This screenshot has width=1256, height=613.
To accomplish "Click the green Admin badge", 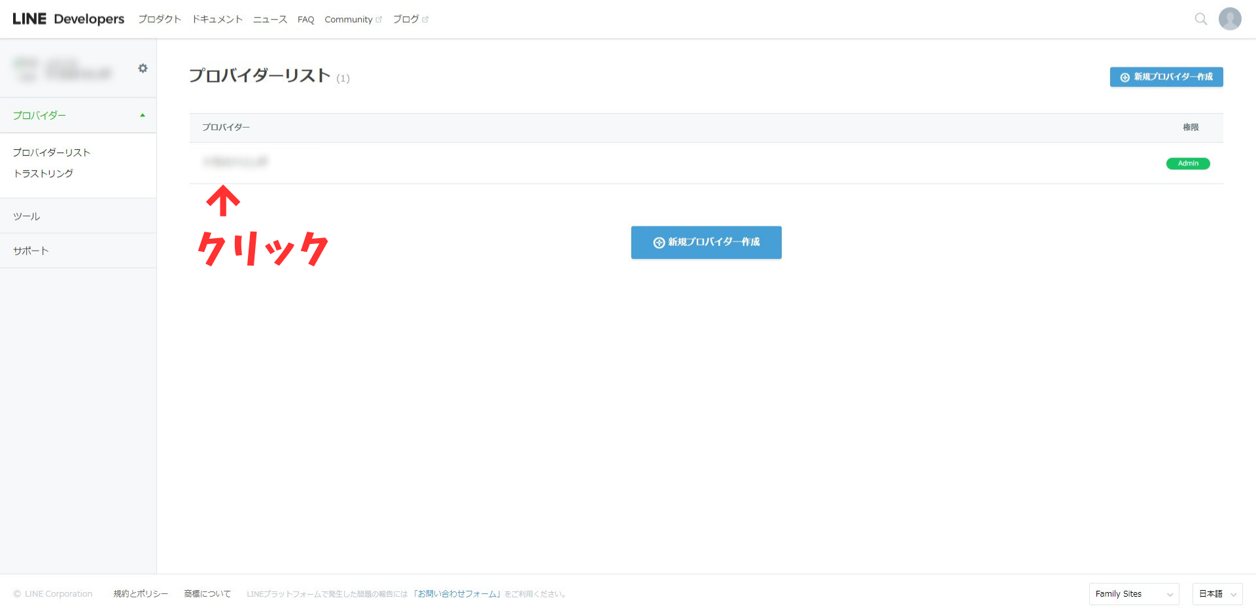I will point(1188,164).
